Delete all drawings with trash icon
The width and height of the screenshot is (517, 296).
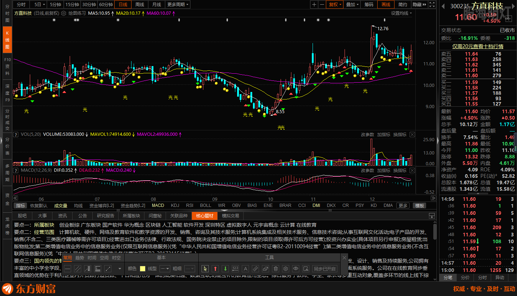[x=276, y=268]
